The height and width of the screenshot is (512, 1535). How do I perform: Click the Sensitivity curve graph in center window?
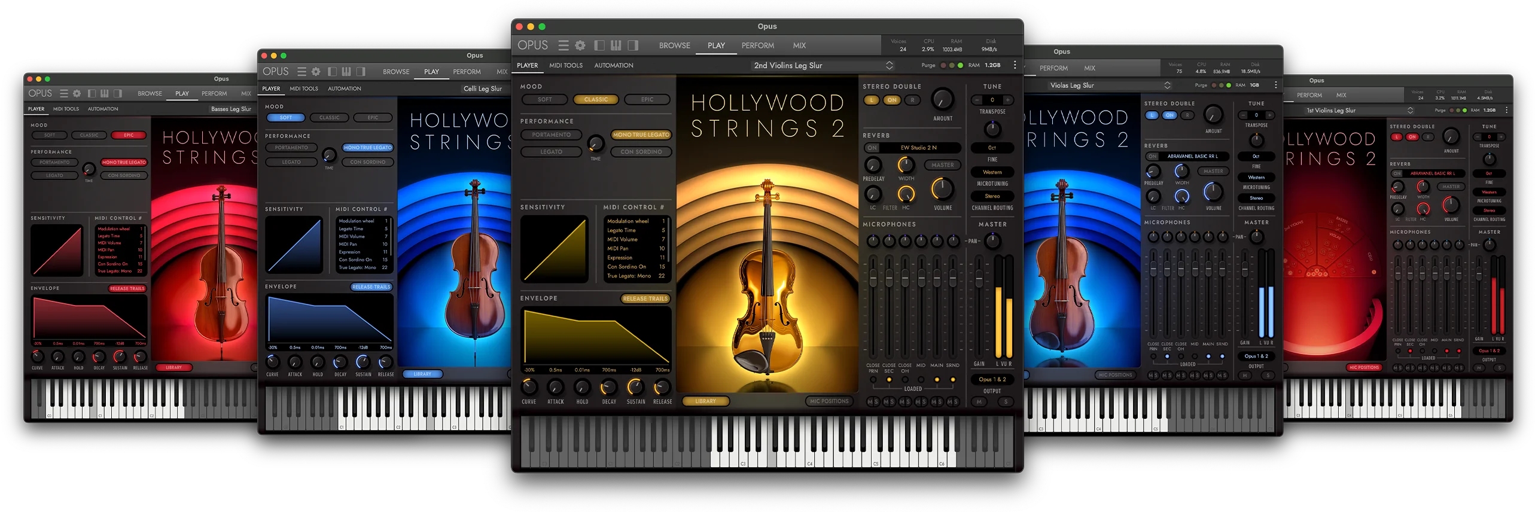click(x=555, y=249)
